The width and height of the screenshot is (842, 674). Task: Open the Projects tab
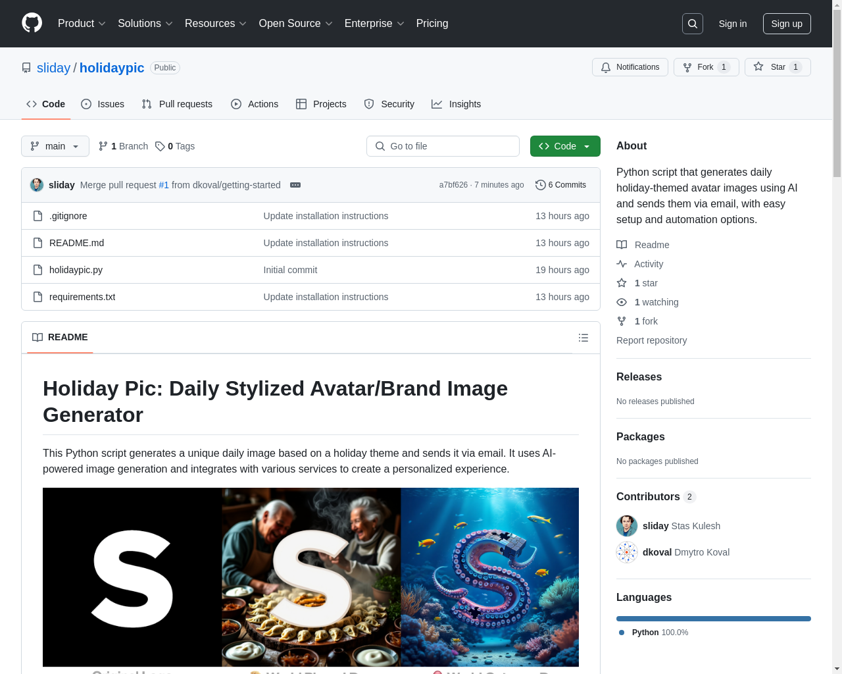[321, 104]
